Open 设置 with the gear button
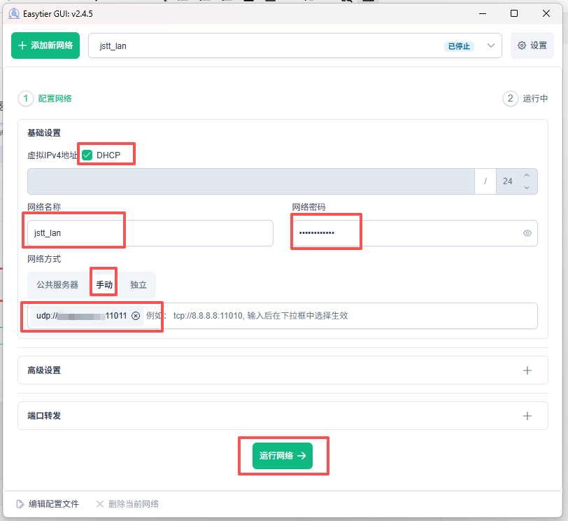568x521 pixels. pyautogui.click(x=532, y=46)
